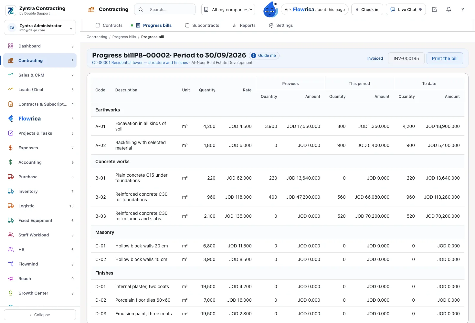The width and height of the screenshot is (475, 323).
Task: Switch to the Contracts tab
Action: [x=109, y=25]
